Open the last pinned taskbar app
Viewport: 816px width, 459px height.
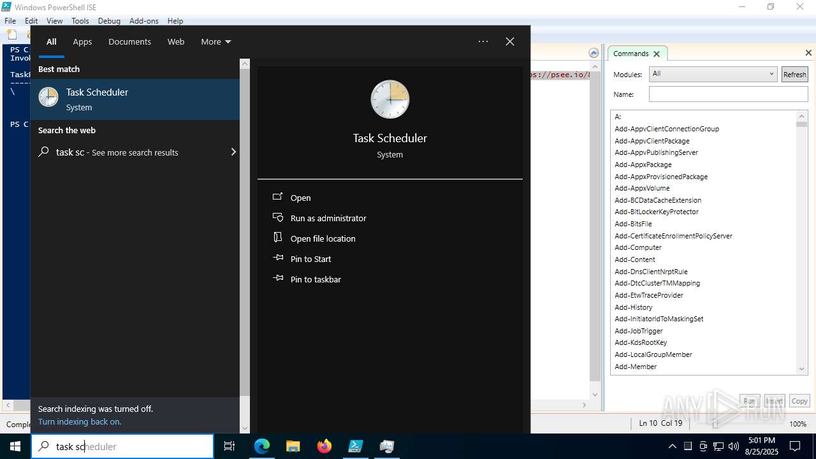tap(387, 446)
